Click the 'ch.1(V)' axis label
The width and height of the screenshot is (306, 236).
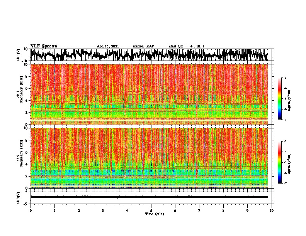pos(19,55)
